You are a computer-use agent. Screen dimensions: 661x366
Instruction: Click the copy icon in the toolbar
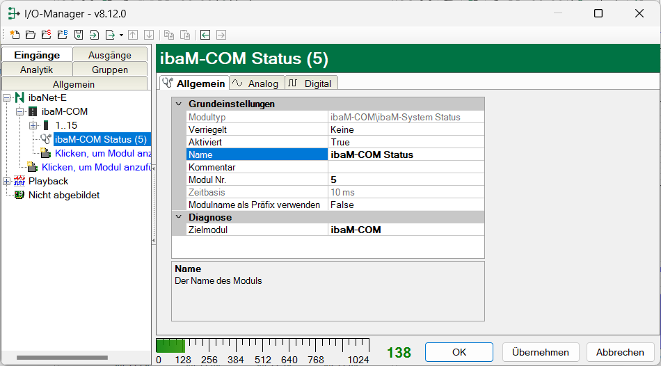pyautogui.click(x=169, y=35)
